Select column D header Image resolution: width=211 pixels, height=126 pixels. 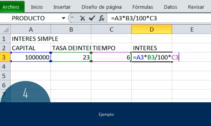click(x=152, y=29)
